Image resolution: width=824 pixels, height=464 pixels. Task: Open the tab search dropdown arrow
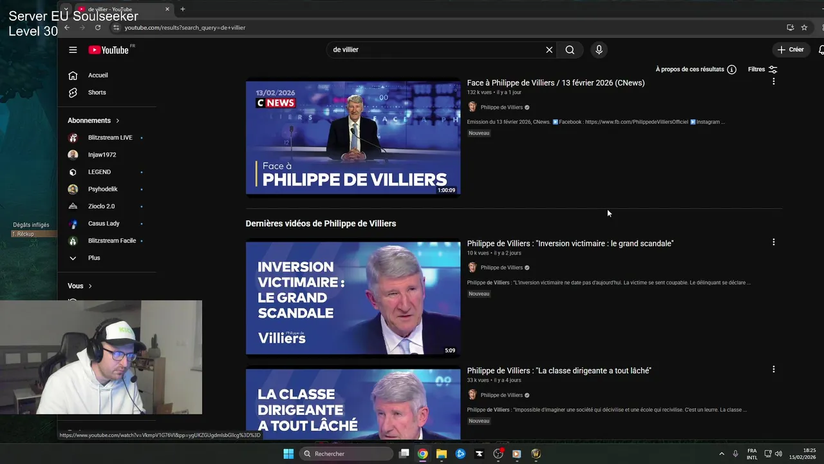(x=66, y=9)
